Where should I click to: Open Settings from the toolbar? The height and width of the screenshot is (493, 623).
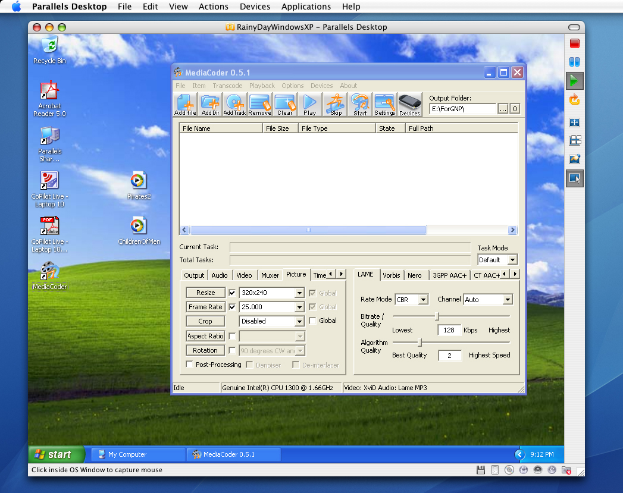click(384, 105)
